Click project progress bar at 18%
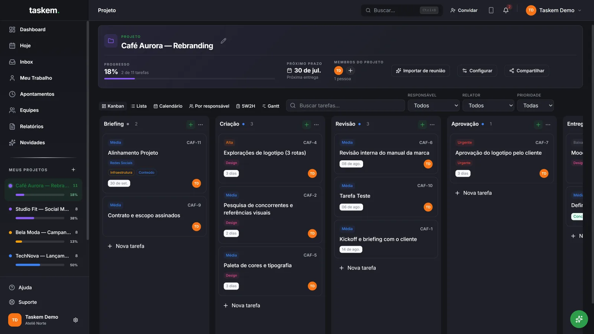The width and height of the screenshot is (594, 334). (189, 79)
